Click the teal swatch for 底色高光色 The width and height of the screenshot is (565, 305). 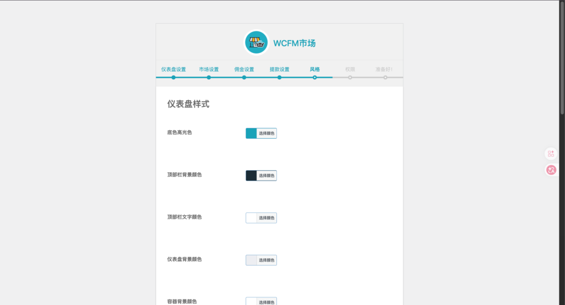click(x=251, y=133)
